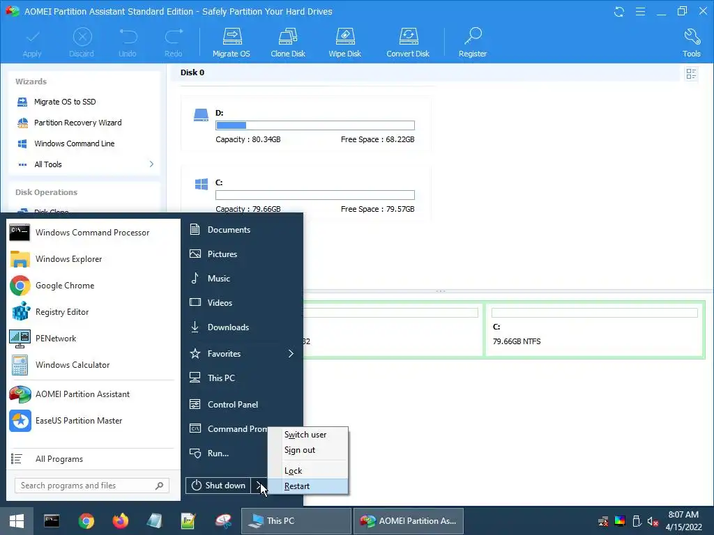Screen dimensions: 714x535
Task: Click the Shut down button
Action: (x=218, y=486)
